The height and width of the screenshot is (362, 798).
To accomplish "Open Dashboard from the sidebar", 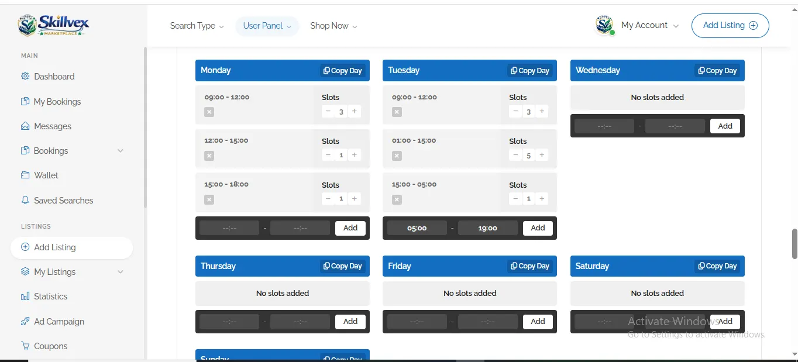I will coord(54,77).
